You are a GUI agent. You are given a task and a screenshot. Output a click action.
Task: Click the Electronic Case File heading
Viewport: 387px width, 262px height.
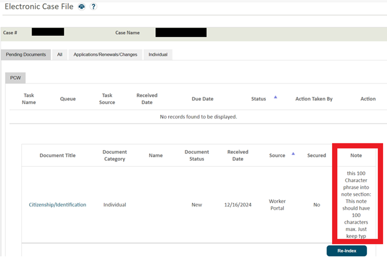[x=39, y=7]
